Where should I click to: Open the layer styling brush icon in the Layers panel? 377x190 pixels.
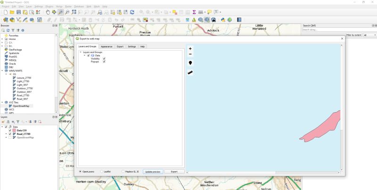click(3, 122)
